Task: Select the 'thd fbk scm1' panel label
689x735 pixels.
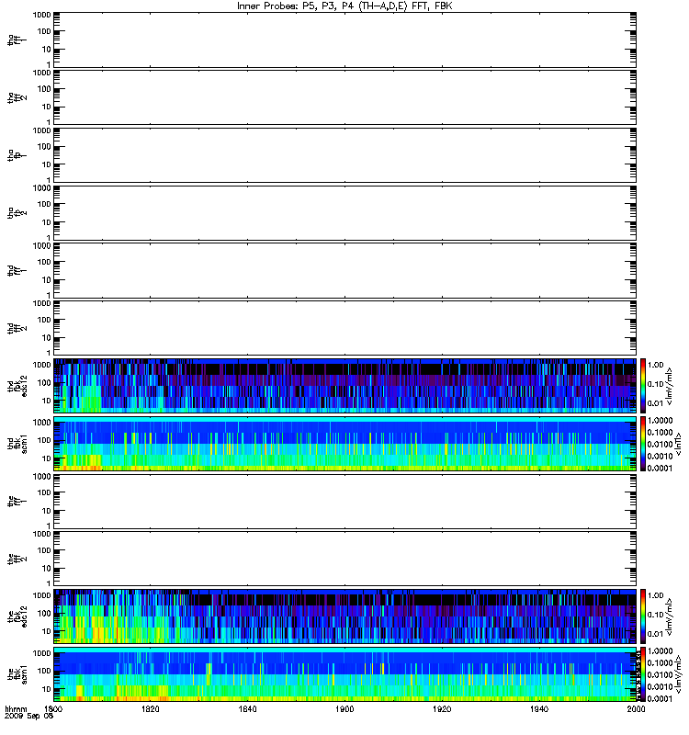Action: pos(17,444)
